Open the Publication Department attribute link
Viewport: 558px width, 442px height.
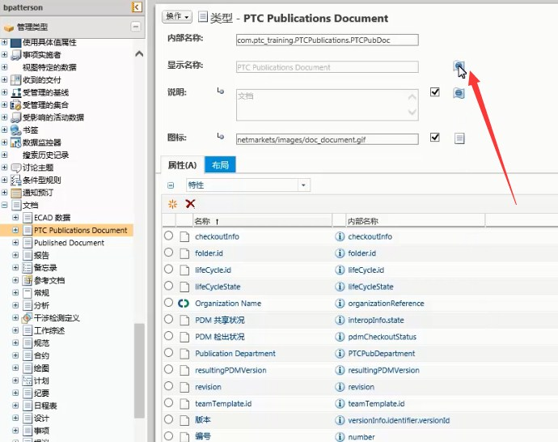click(235, 354)
